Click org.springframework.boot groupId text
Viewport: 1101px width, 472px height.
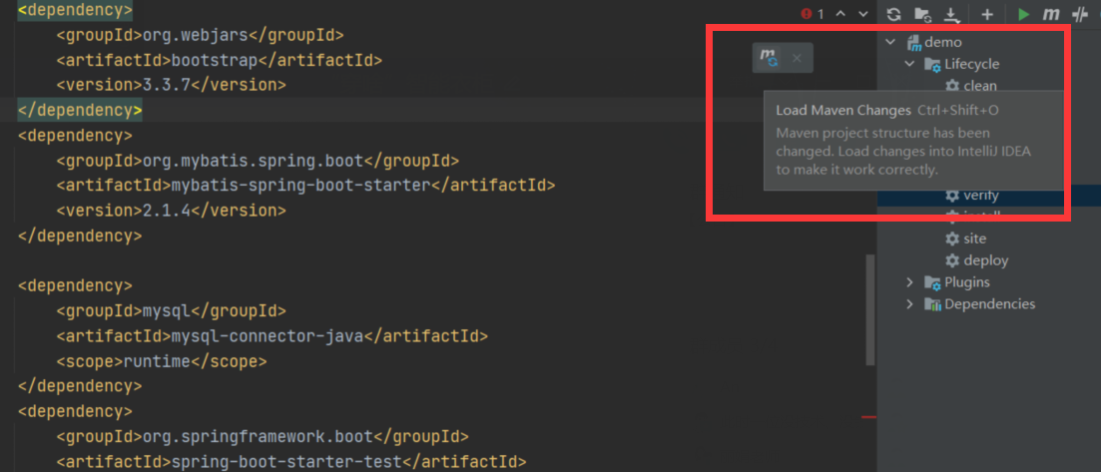click(x=258, y=437)
